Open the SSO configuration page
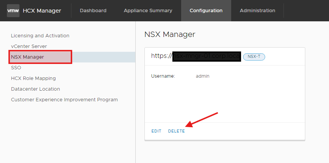The width and height of the screenshot is (329, 163). pyautogui.click(x=16, y=68)
